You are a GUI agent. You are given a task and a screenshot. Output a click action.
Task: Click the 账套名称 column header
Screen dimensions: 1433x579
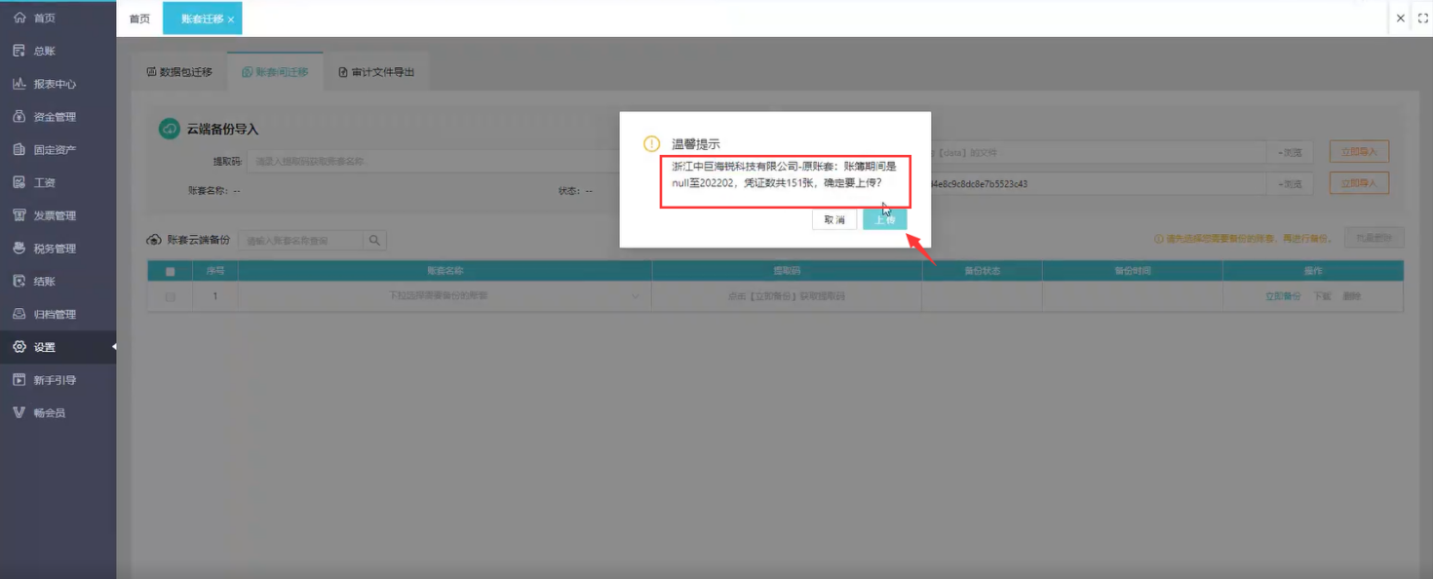pos(445,271)
